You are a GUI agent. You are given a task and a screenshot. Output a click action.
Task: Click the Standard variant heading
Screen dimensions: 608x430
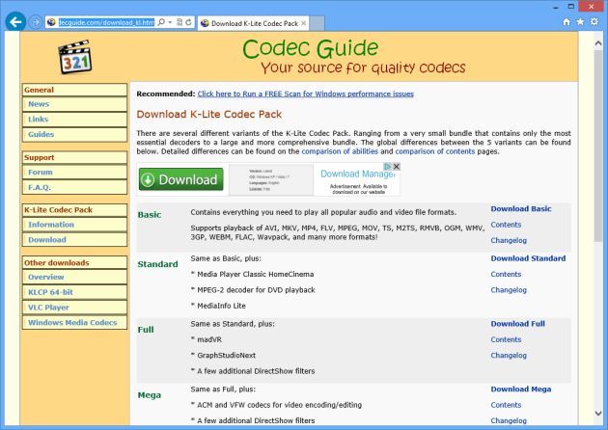click(157, 264)
